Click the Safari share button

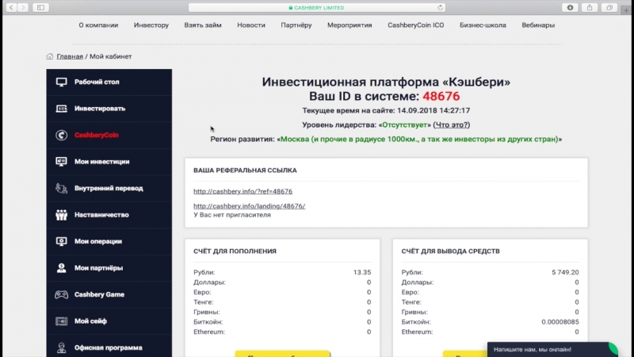(590, 7)
